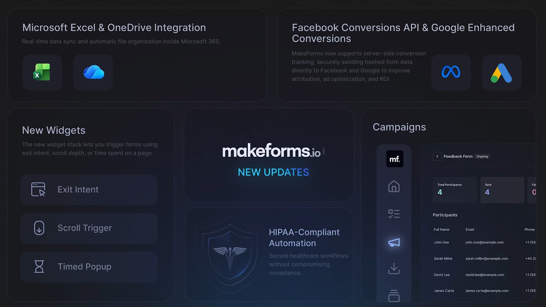Click the Phone column header
546x307 pixels.
coord(529,229)
